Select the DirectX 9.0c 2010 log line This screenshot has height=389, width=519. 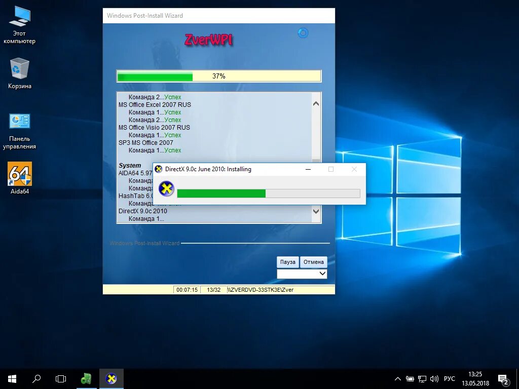tap(142, 211)
